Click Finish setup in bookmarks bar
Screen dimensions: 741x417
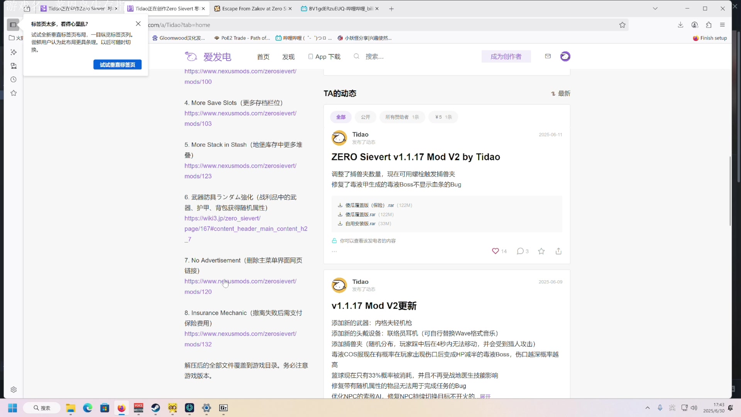pyautogui.click(x=710, y=38)
